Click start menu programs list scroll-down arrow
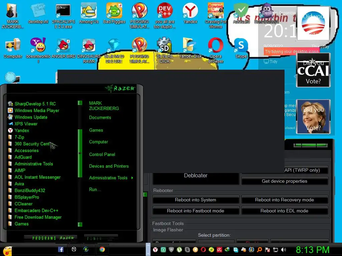Image resolution: width=342 pixels, height=256 pixels. click(x=80, y=224)
